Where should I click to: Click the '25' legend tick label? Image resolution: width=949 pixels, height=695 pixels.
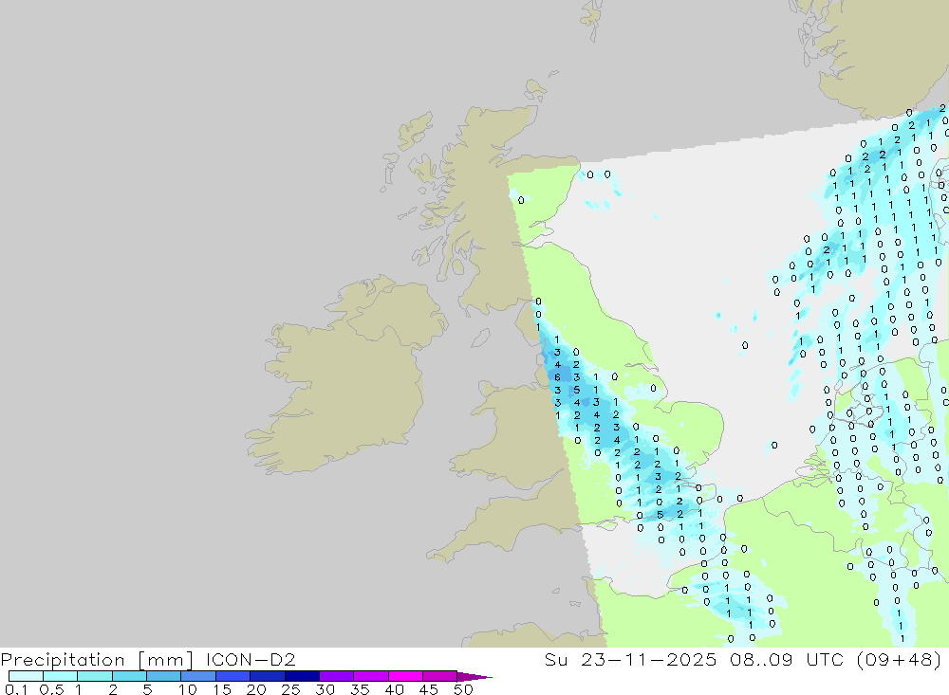[291, 689]
